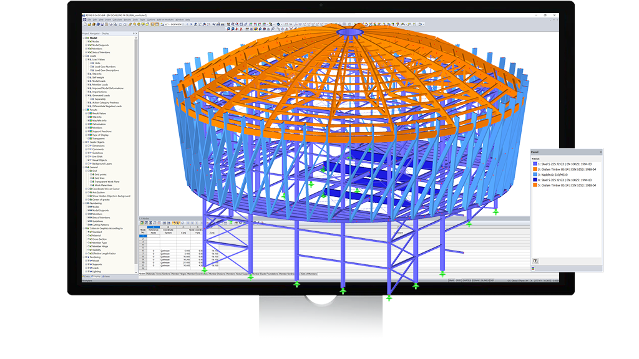Collapse the Rendering tree node
The image size is (639, 359).
[84, 257]
